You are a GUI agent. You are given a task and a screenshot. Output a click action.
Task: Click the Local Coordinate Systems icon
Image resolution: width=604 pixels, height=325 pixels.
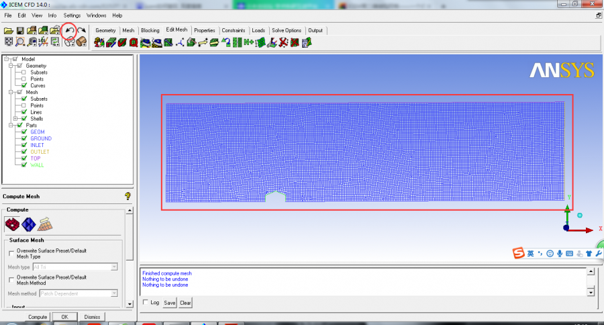pyautogui.click(x=43, y=42)
